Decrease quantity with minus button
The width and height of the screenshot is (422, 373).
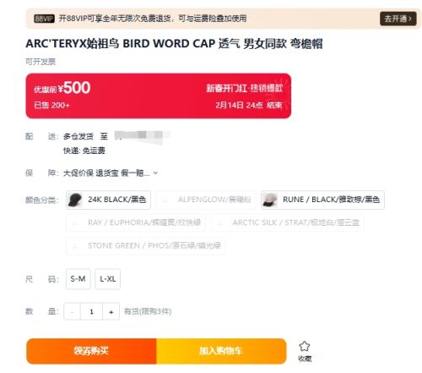(73, 311)
